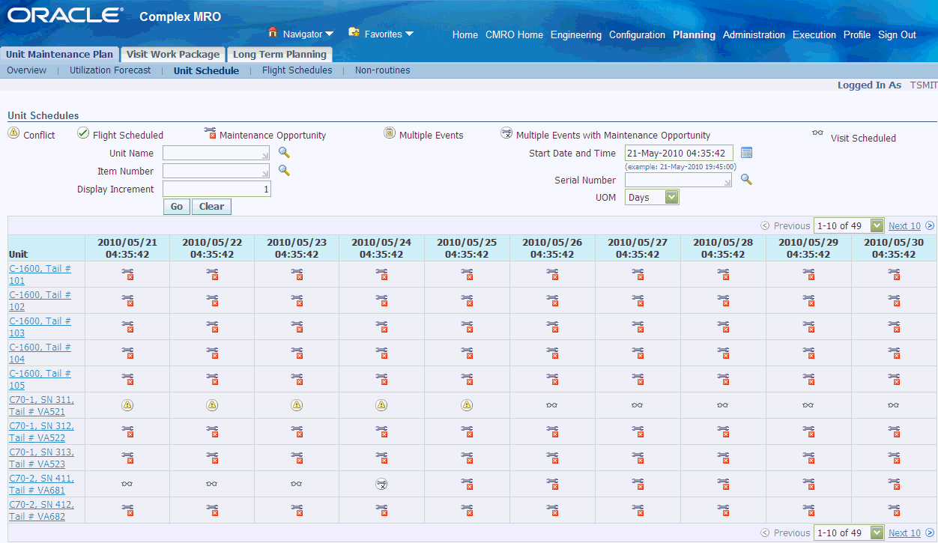Click the Clear button
Screen dimensions: 938x543
211,207
